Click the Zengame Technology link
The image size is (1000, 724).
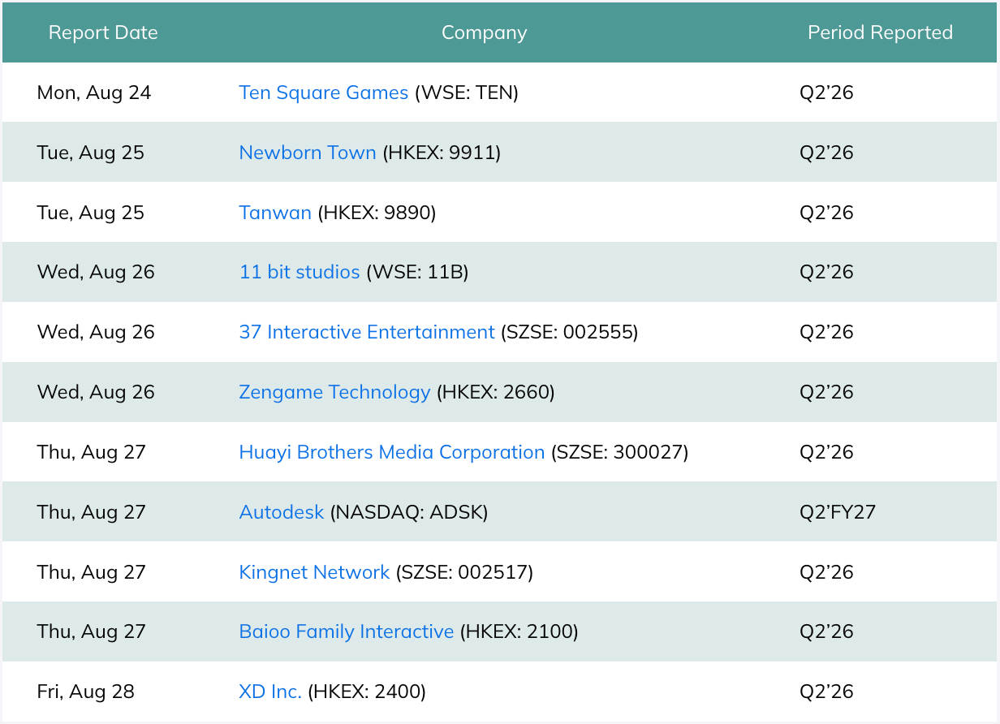pyautogui.click(x=334, y=392)
